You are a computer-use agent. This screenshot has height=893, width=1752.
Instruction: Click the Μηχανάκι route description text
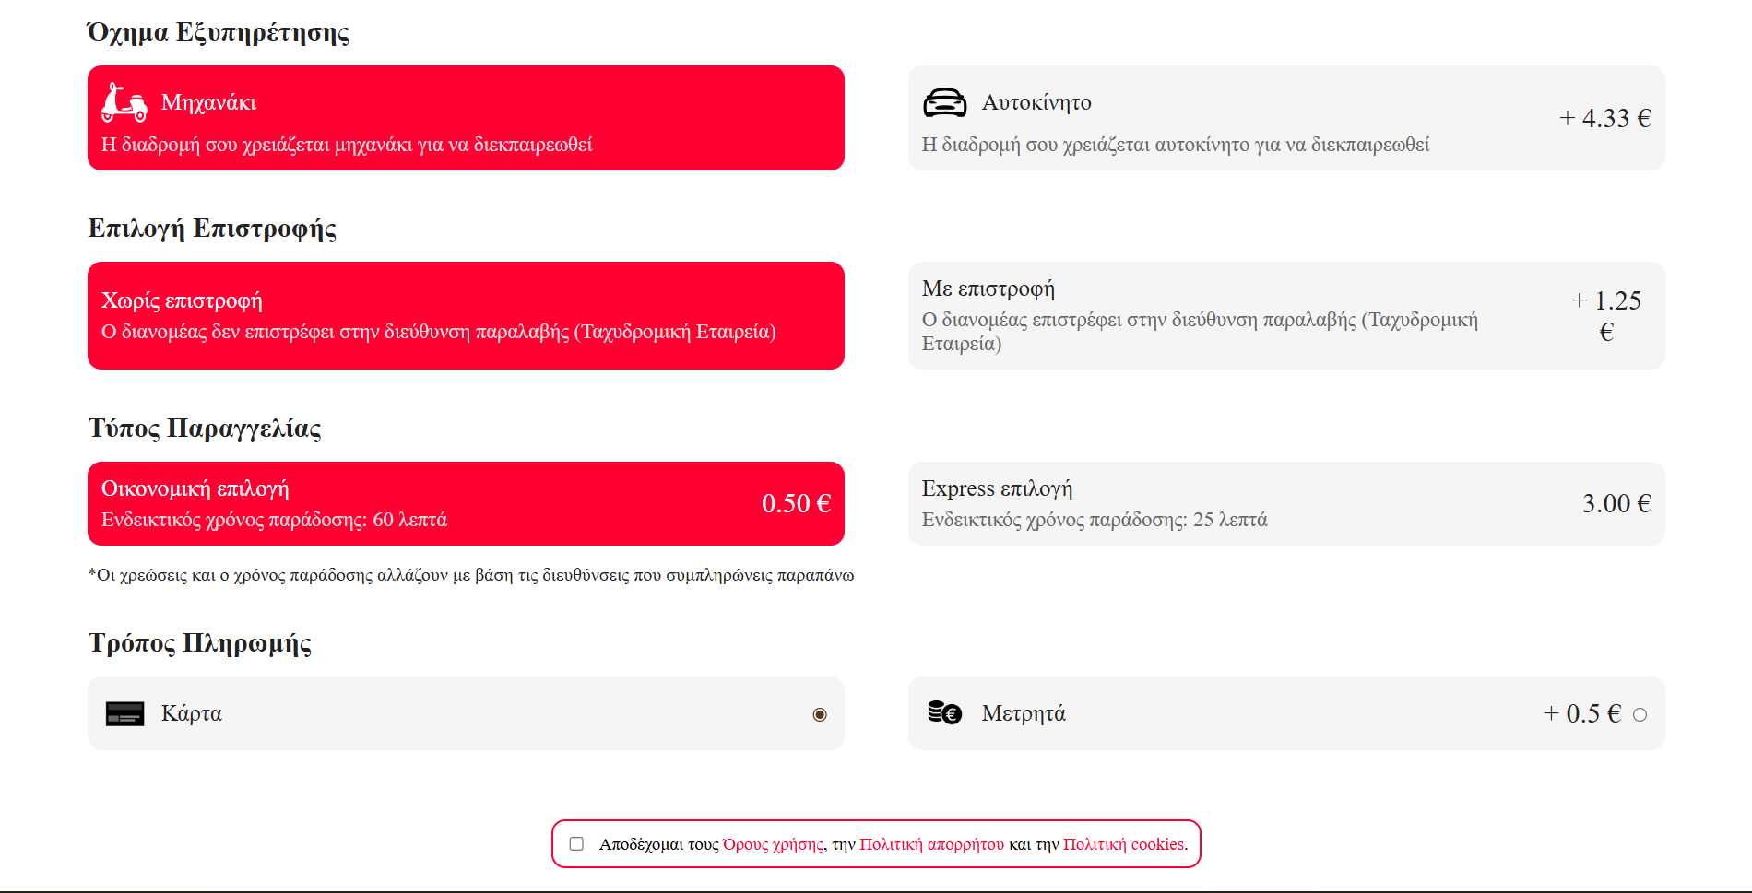[x=347, y=145]
